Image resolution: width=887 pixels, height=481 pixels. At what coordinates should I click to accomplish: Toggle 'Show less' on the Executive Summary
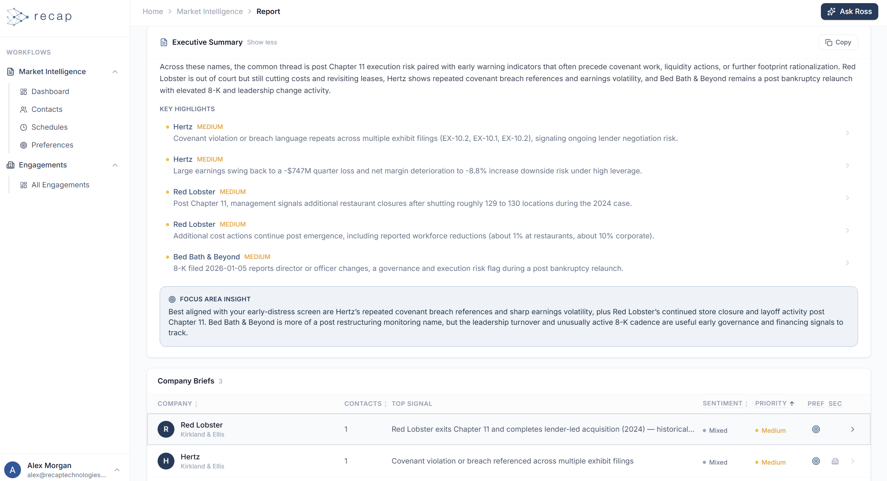262,42
